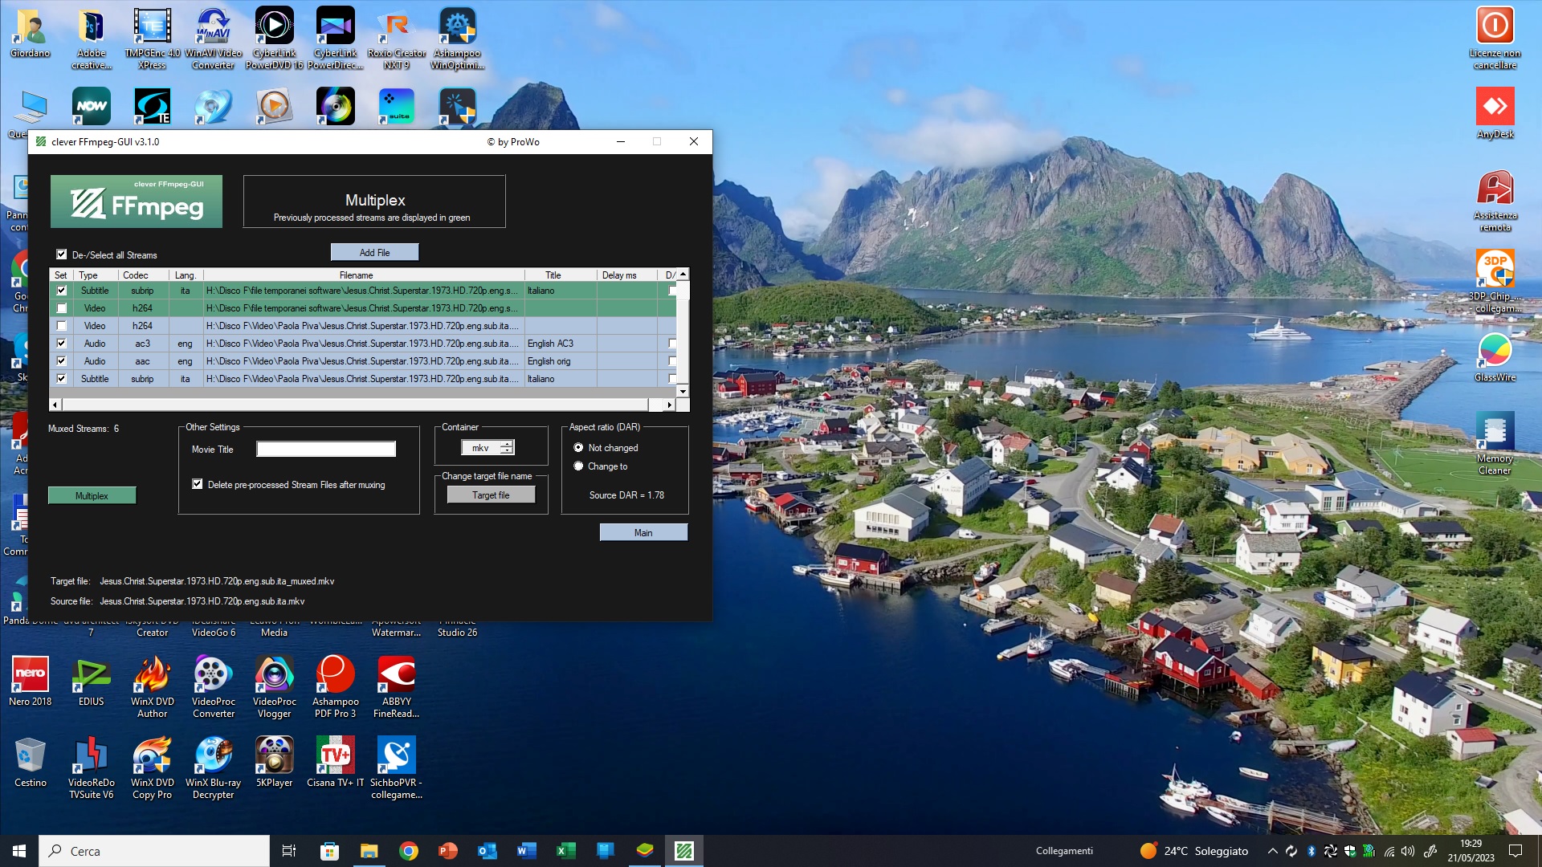This screenshot has height=867, width=1542.
Task: Select 'Change to' aspect ratio radio
Action: tap(578, 466)
